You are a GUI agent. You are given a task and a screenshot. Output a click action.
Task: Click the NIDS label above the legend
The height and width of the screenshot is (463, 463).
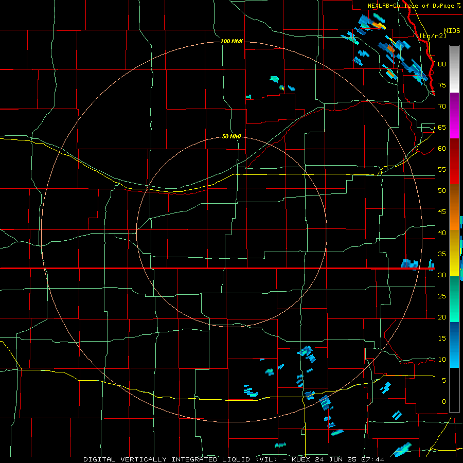[452, 30]
